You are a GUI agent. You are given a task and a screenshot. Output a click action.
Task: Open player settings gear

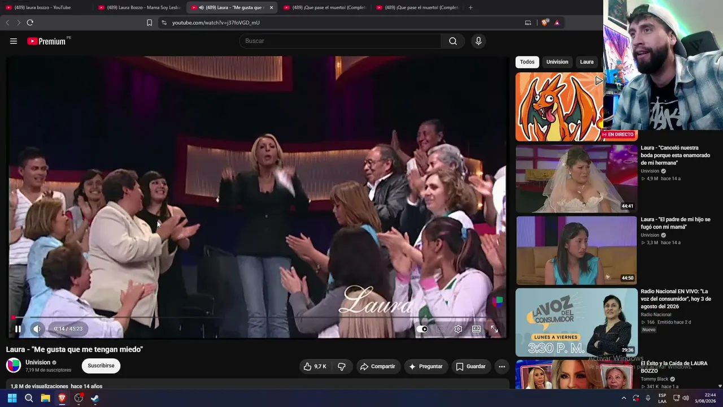click(458, 329)
